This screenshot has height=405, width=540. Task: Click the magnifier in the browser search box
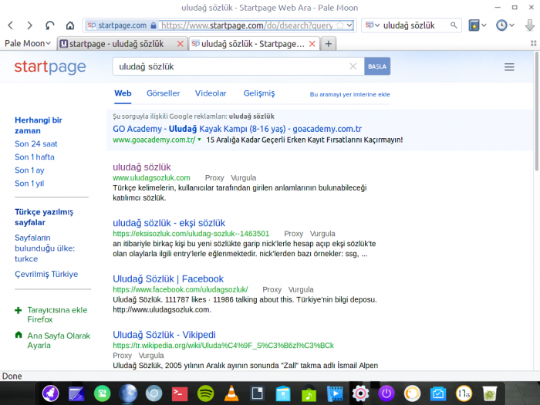[454, 25]
